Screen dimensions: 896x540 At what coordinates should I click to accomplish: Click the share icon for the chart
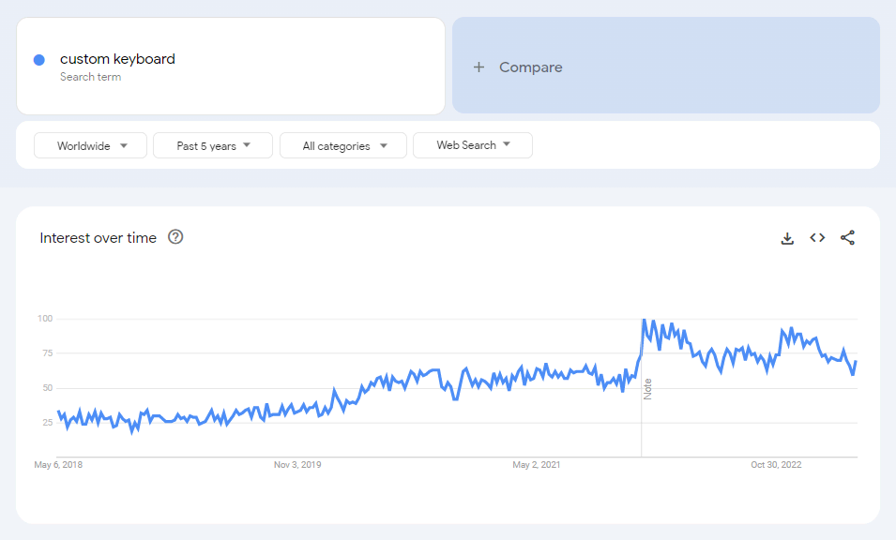point(847,238)
